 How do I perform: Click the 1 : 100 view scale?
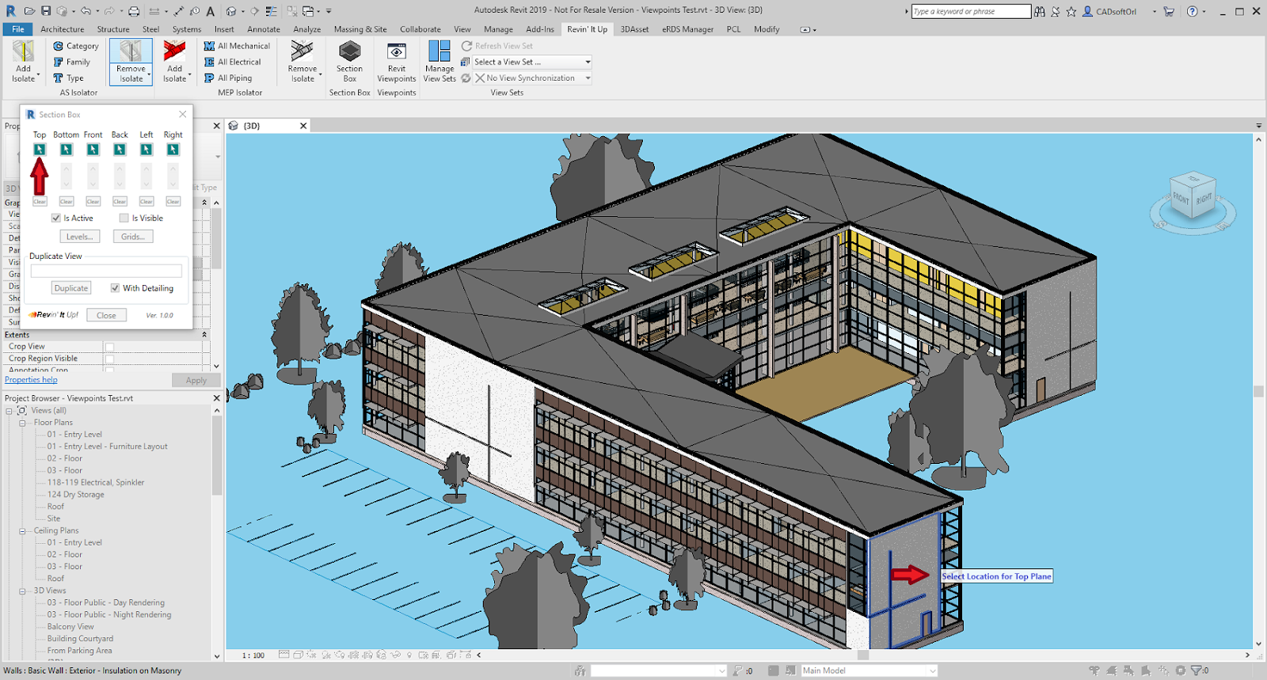click(x=253, y=655)
